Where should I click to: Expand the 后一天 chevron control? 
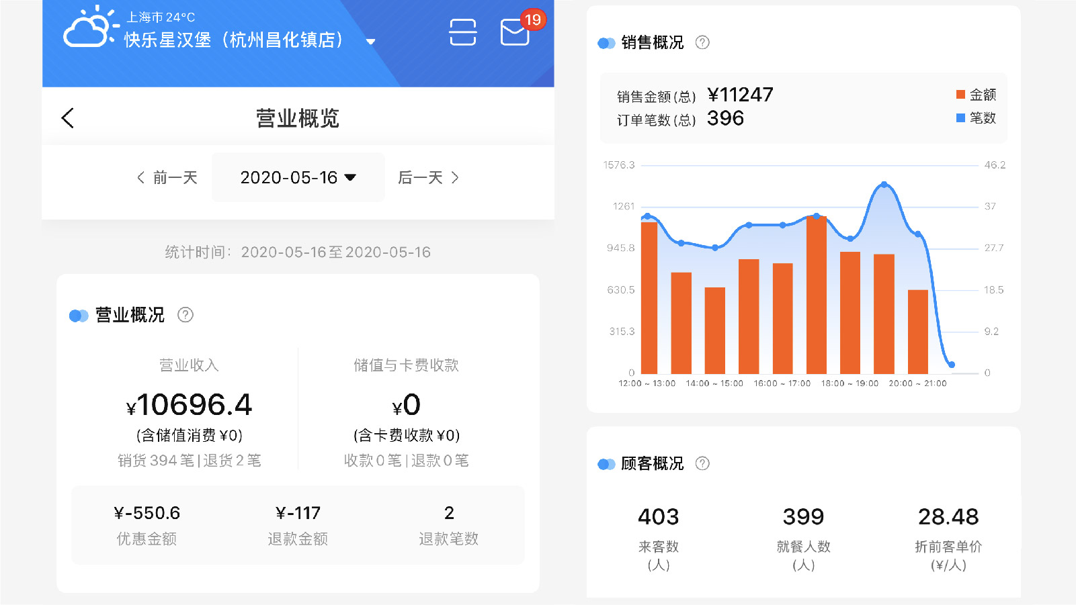click(456, 177)
